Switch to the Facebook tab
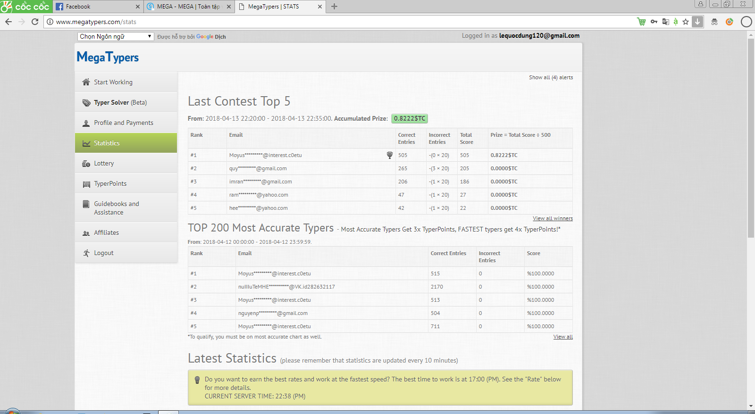Viewport: 755px width, 414px height. tap(97, 7)
